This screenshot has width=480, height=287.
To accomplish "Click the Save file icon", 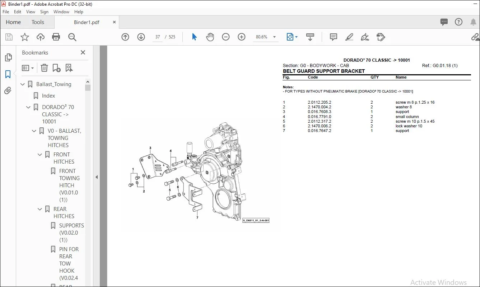I will pyautogui.click(x=9, y=37).
